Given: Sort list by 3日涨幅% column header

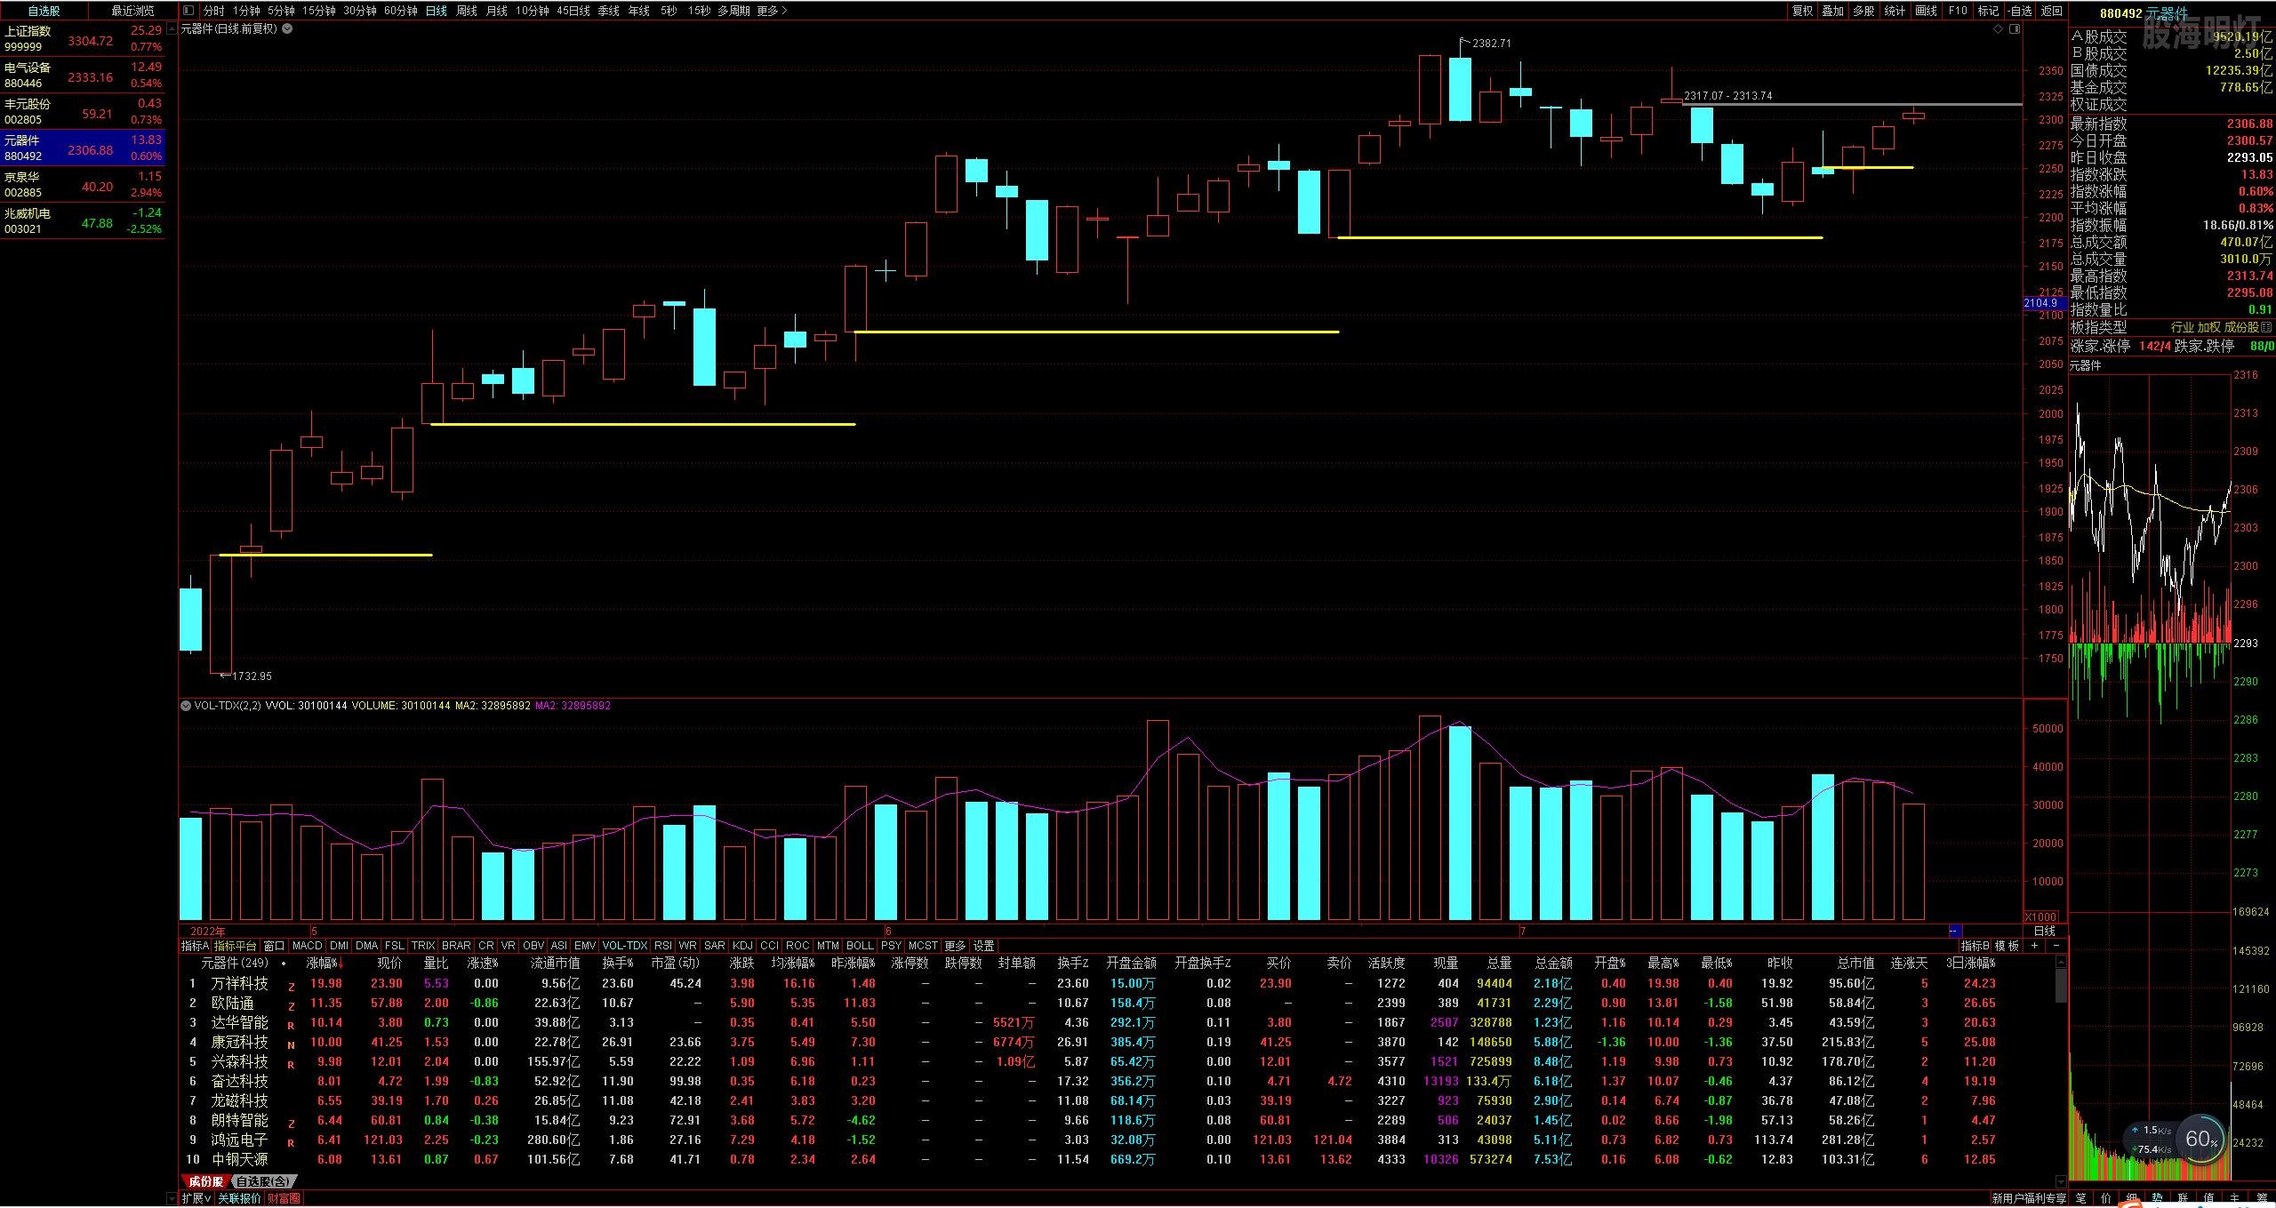Looking at the screenshot, I should pyautogui.click(x=1970, y=964).
